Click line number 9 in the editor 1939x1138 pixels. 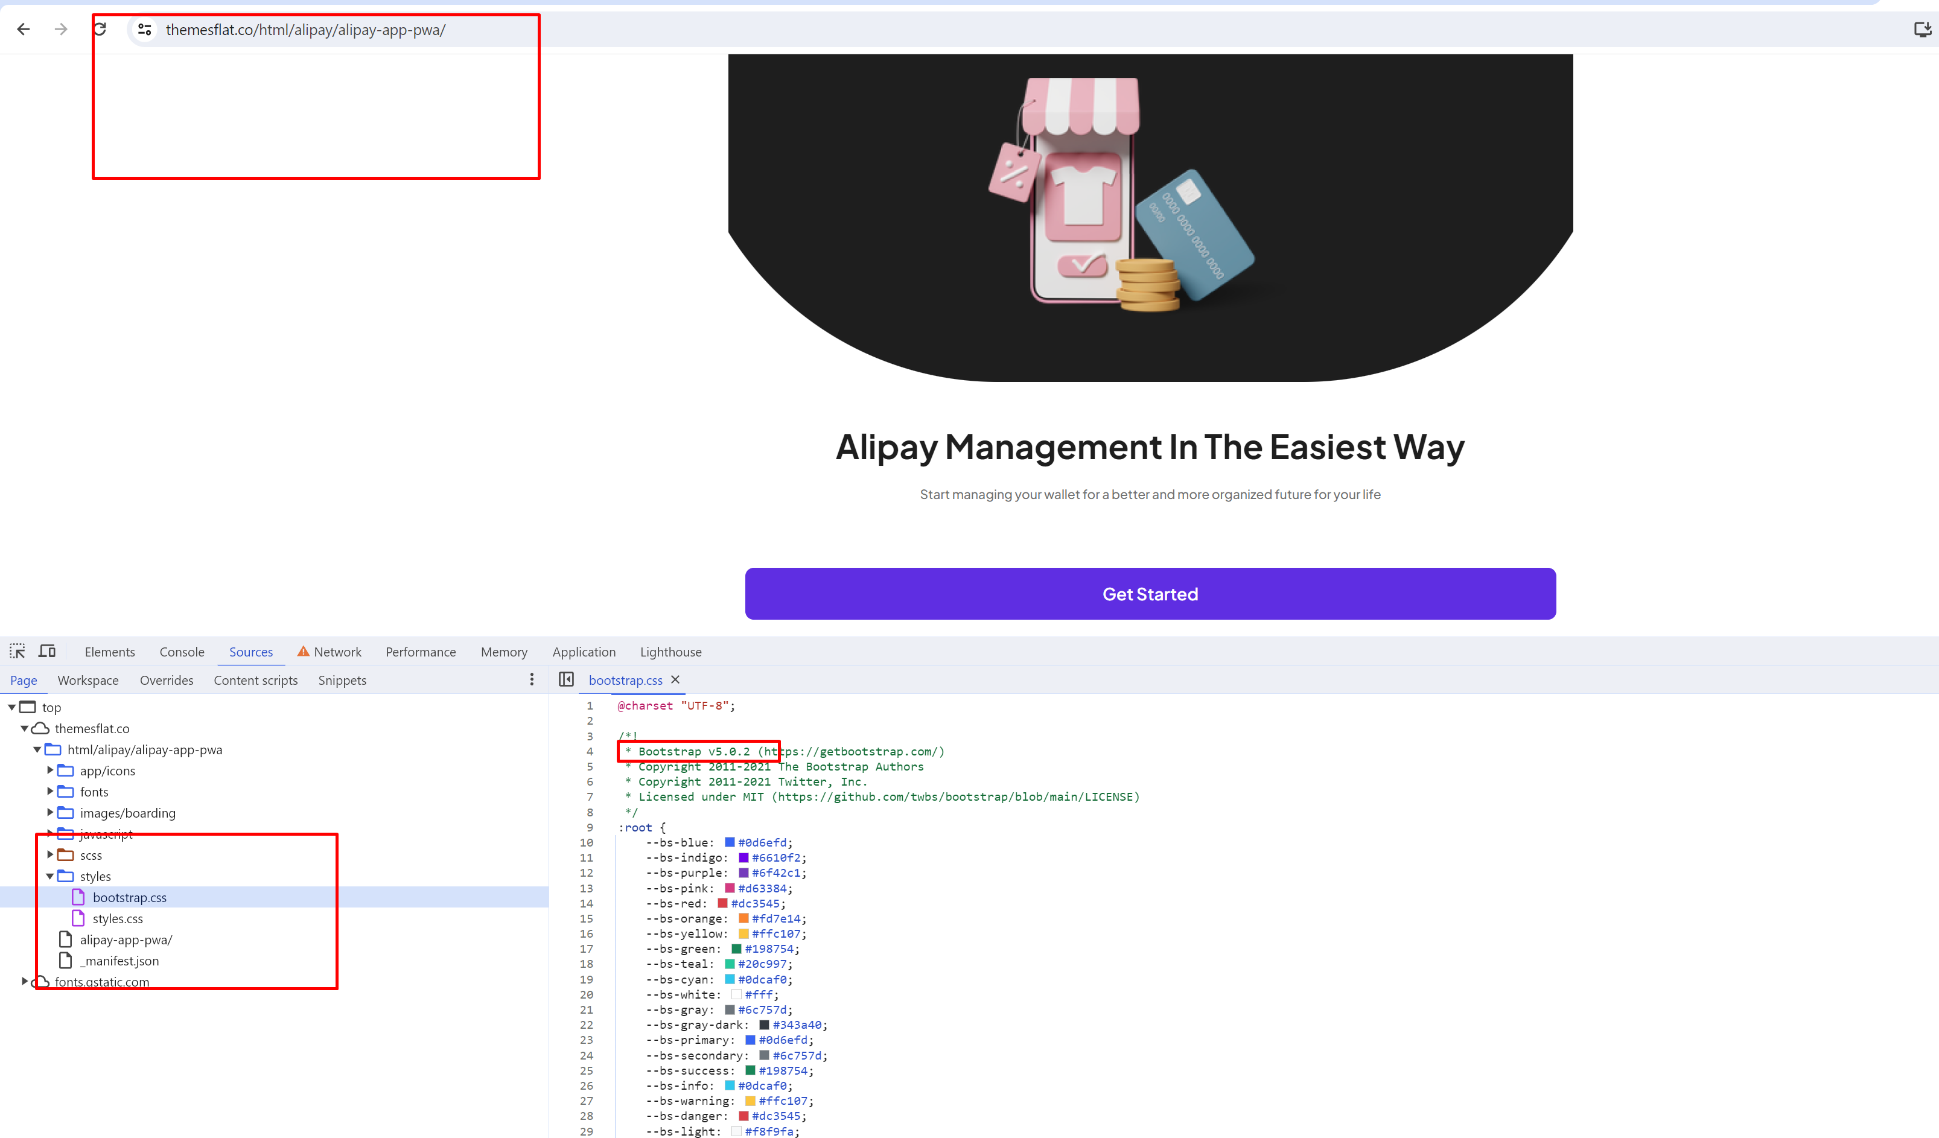coord(590,827)
